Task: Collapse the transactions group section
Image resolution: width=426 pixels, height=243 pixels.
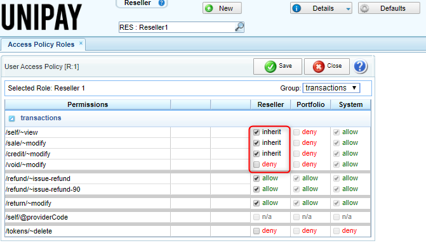Action: [11, 118]
